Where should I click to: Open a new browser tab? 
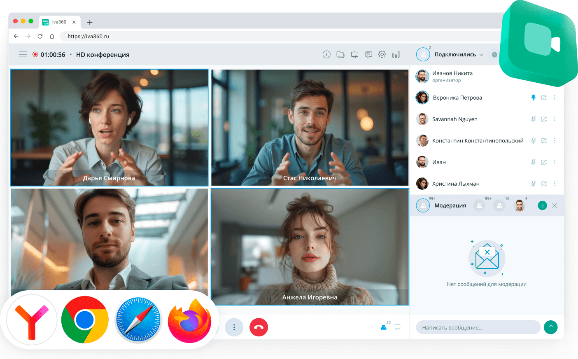(x=90, y=22)
